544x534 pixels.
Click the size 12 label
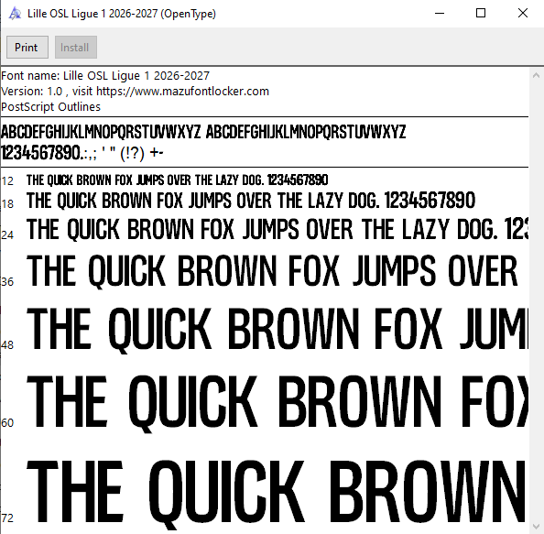point(7,180)
